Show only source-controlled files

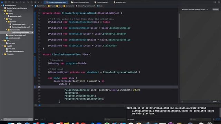tap(31, 120)
